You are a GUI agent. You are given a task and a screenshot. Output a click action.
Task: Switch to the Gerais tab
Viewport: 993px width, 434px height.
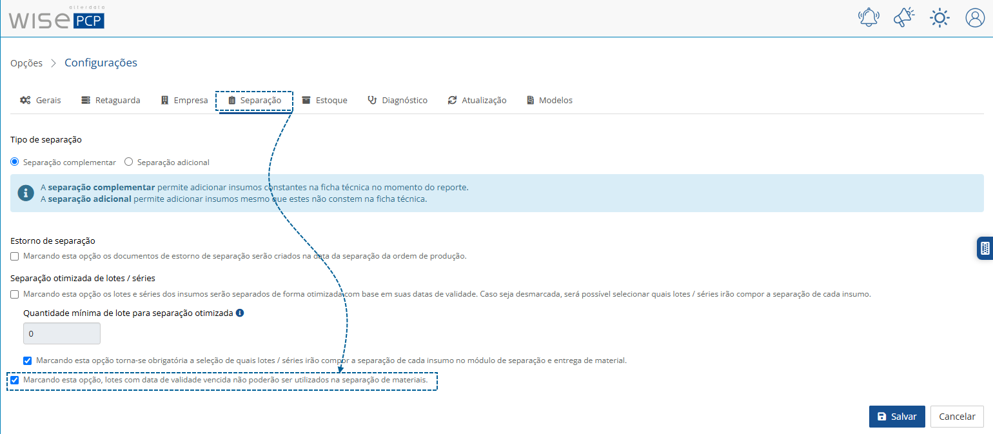tap(41, 101)
